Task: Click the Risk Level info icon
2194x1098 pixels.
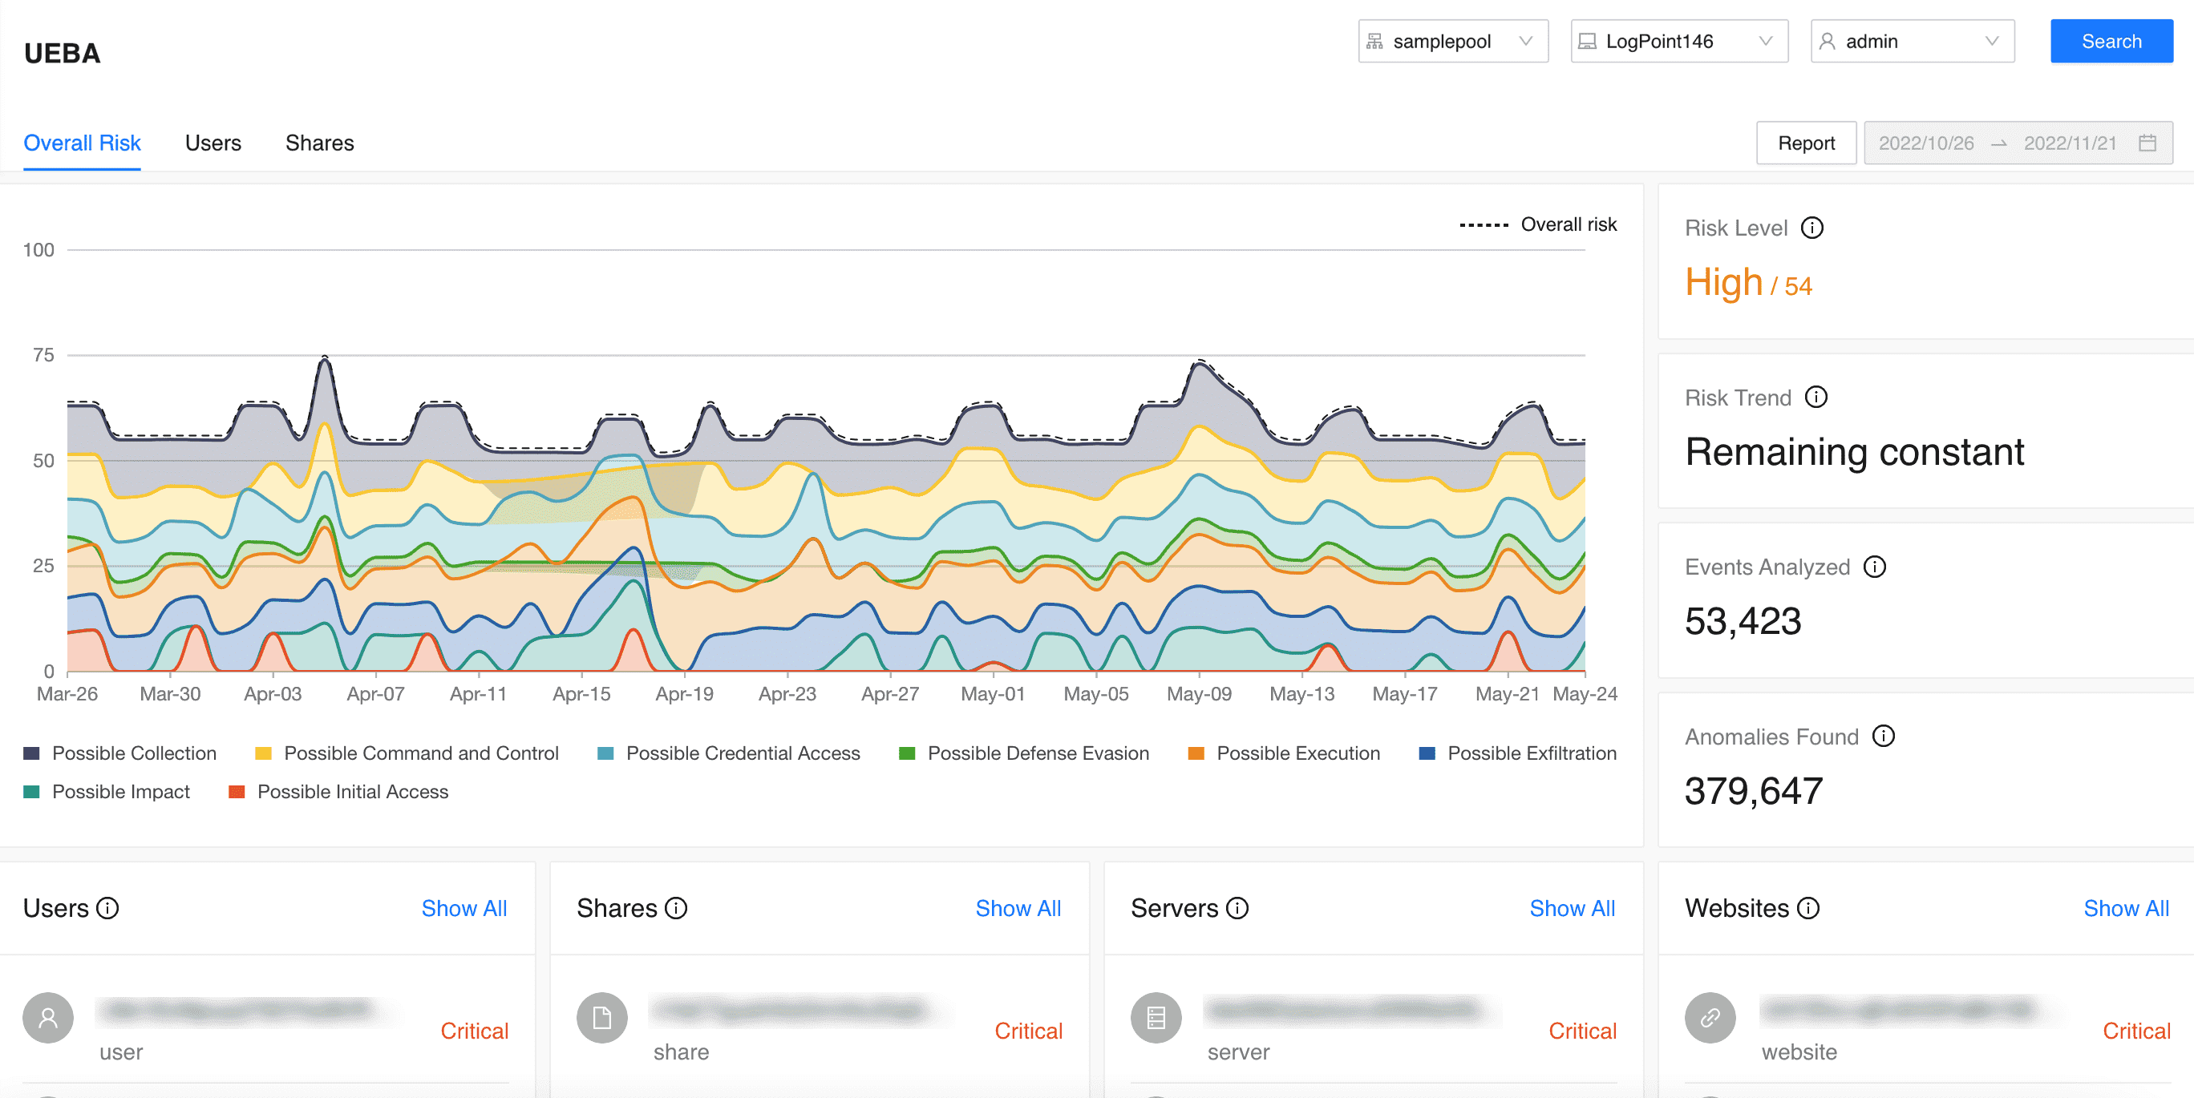Action: [1811, 228]
